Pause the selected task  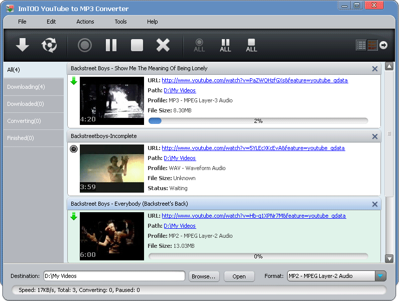coord(111,45)
